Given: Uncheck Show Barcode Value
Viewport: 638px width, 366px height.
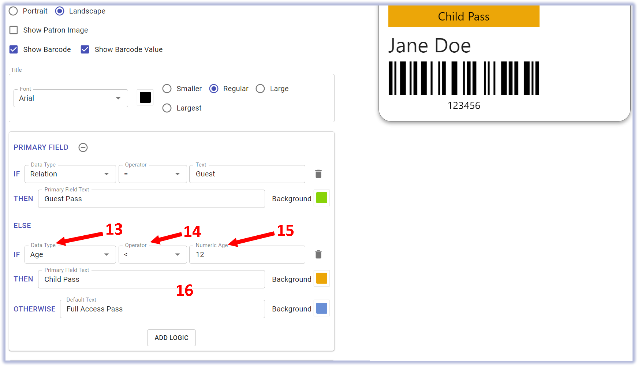Looking at the screenshot, I should click(x=85, y=49).
